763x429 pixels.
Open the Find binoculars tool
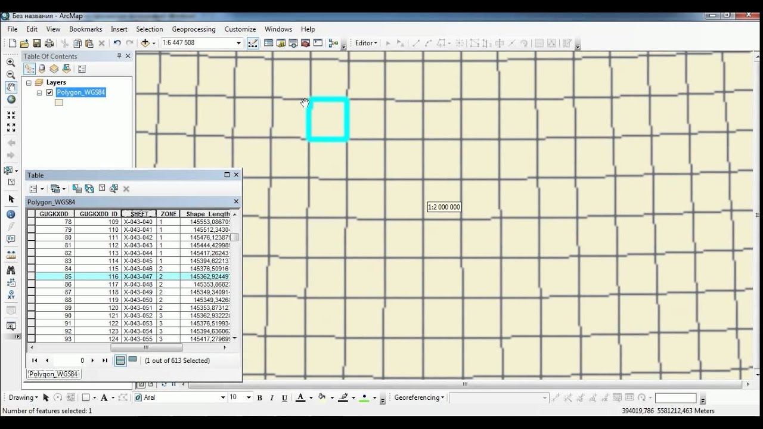tap(11, 270)
